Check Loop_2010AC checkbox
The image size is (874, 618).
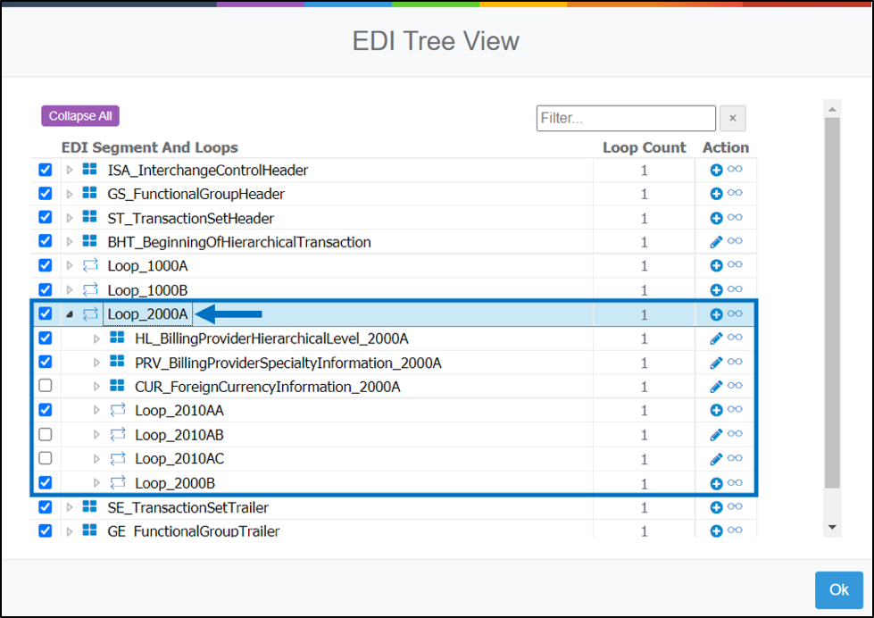(x=46, y=458)
